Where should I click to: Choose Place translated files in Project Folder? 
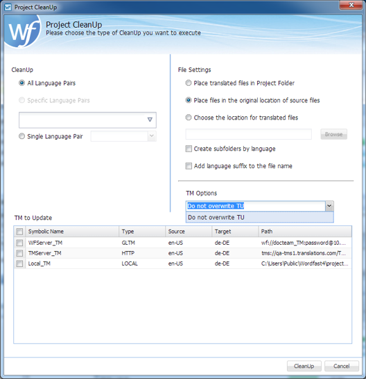pyautogui.click(x=189, y=83)
